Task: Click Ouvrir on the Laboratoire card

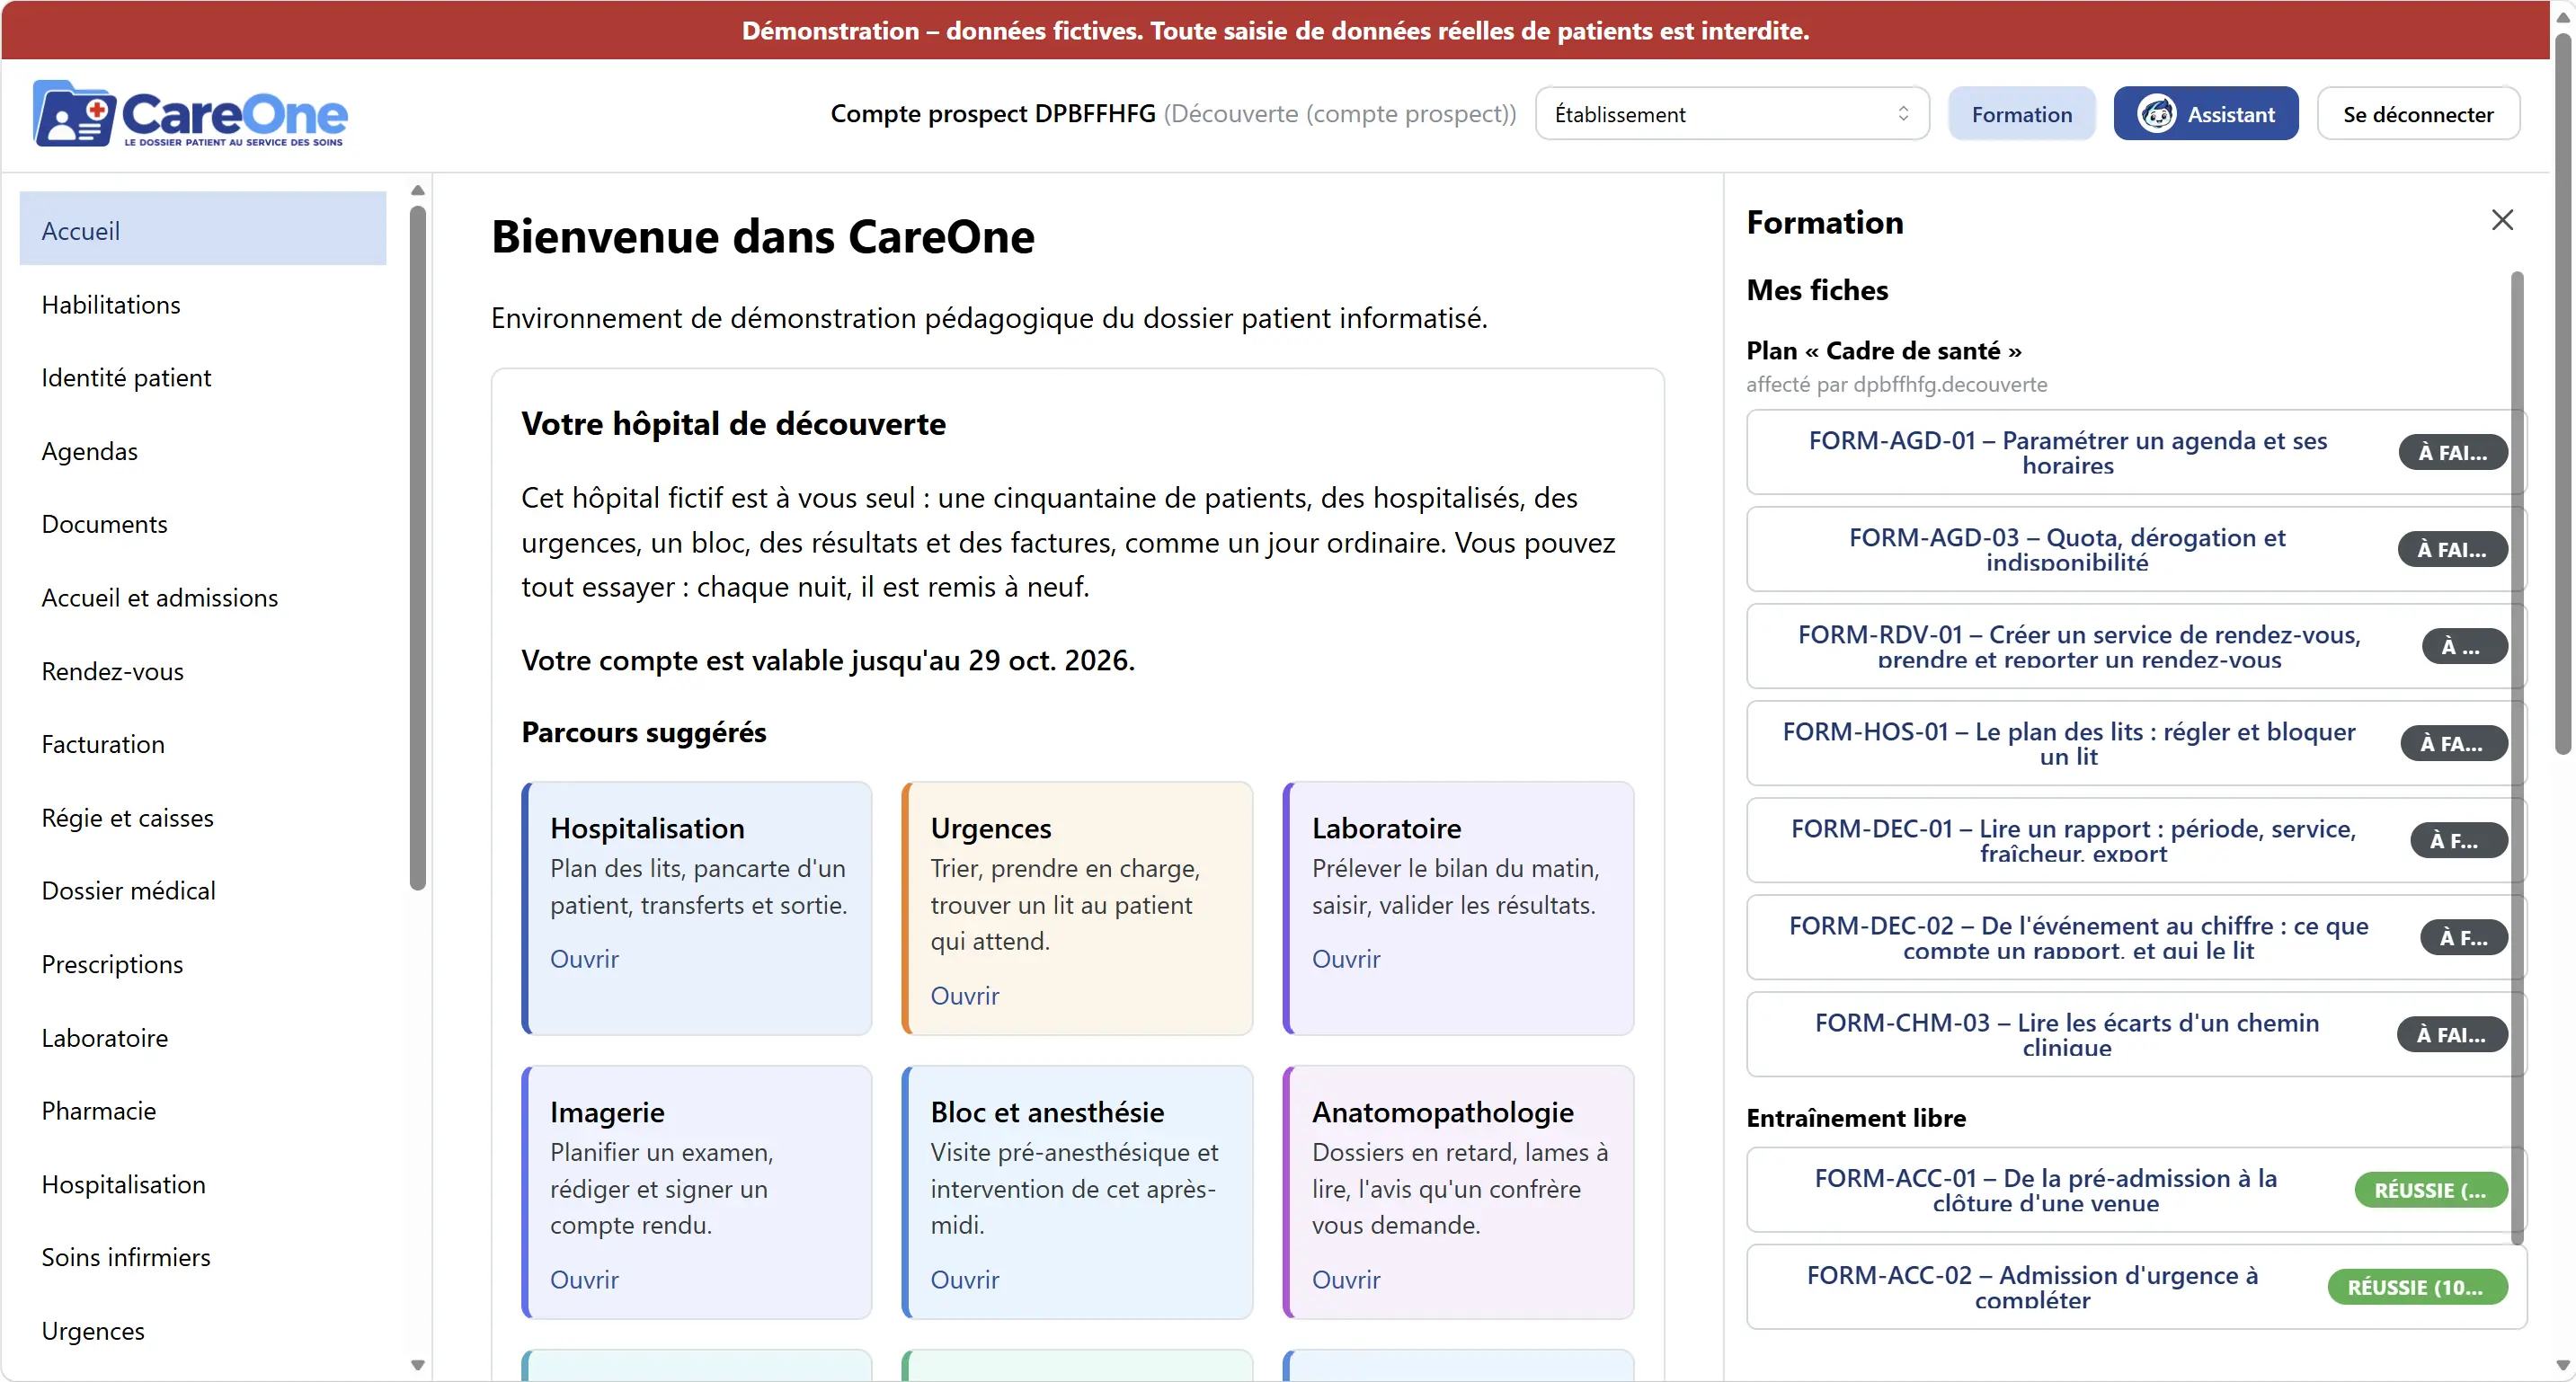Action: [x=1346, y=958]
